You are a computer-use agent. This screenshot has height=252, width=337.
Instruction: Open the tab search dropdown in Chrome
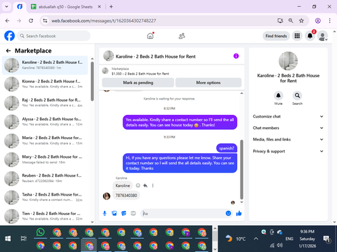point(7,7)
